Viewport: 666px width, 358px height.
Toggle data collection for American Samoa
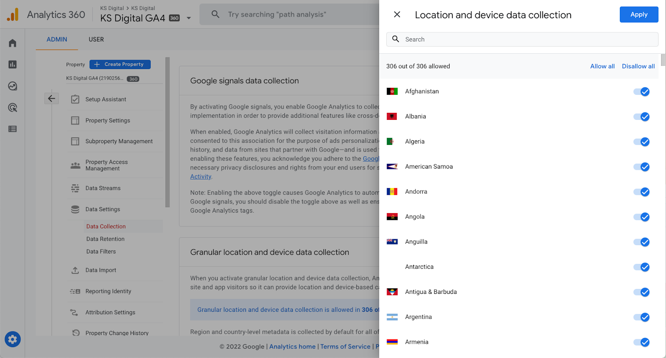point(641,167)
